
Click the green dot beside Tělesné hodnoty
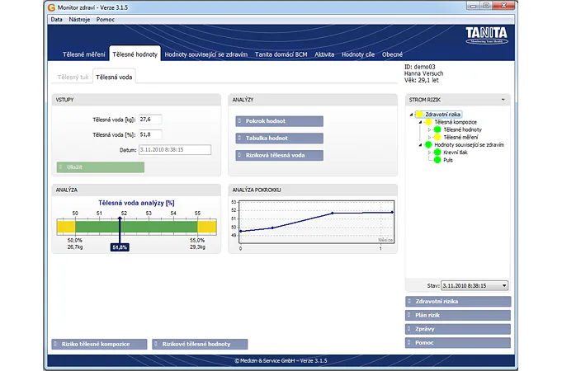(437, 129)
